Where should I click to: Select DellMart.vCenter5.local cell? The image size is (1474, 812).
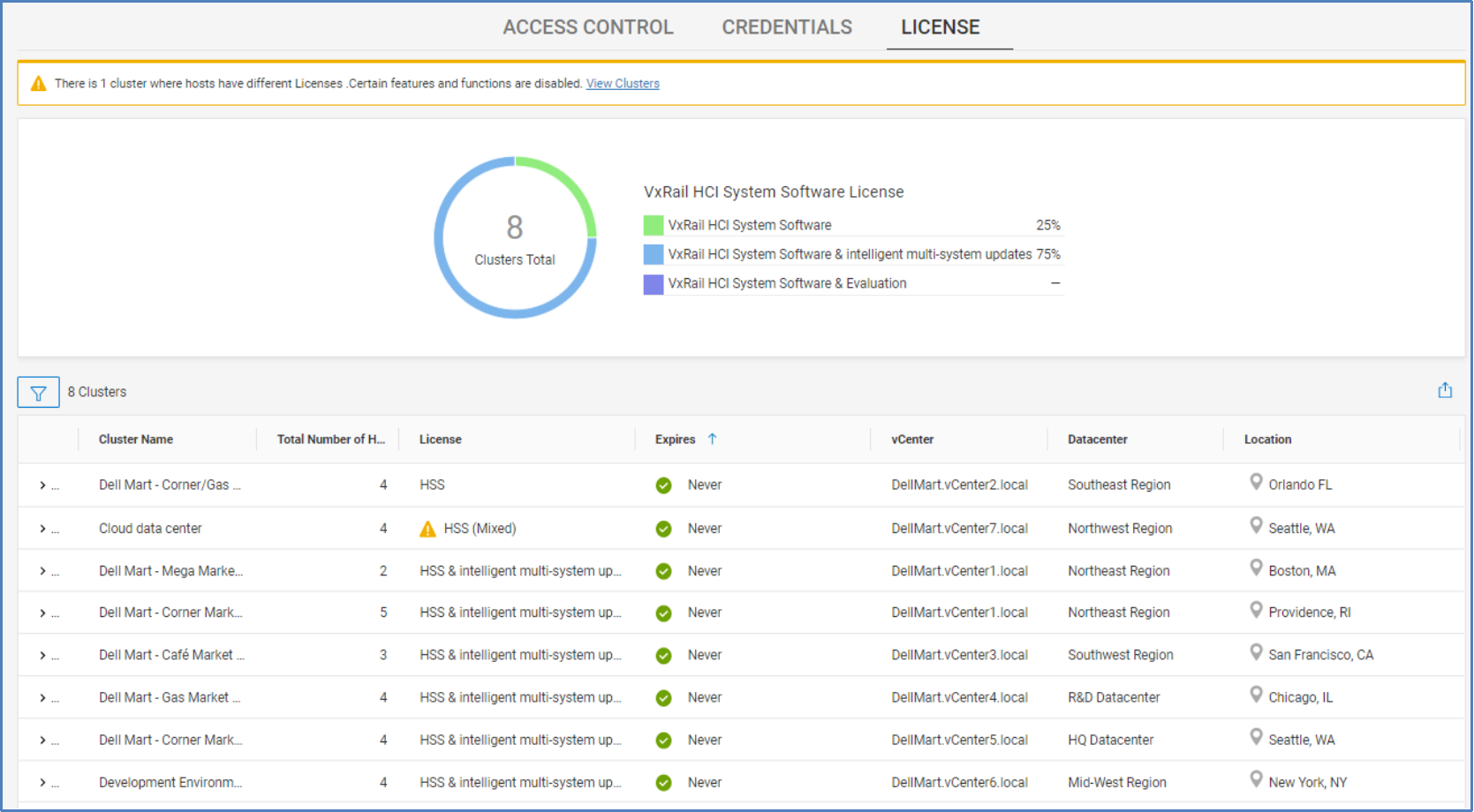pyautogui.click(x=959, y=741)
